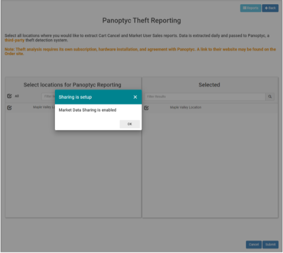Click the Selected panel heading
The width and height of the screenshot is (283, 253).
(209, 85)
